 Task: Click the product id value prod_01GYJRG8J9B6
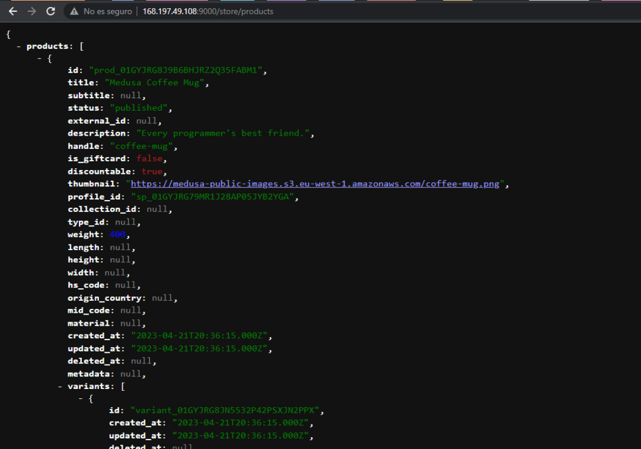click(x=178, y=70)
